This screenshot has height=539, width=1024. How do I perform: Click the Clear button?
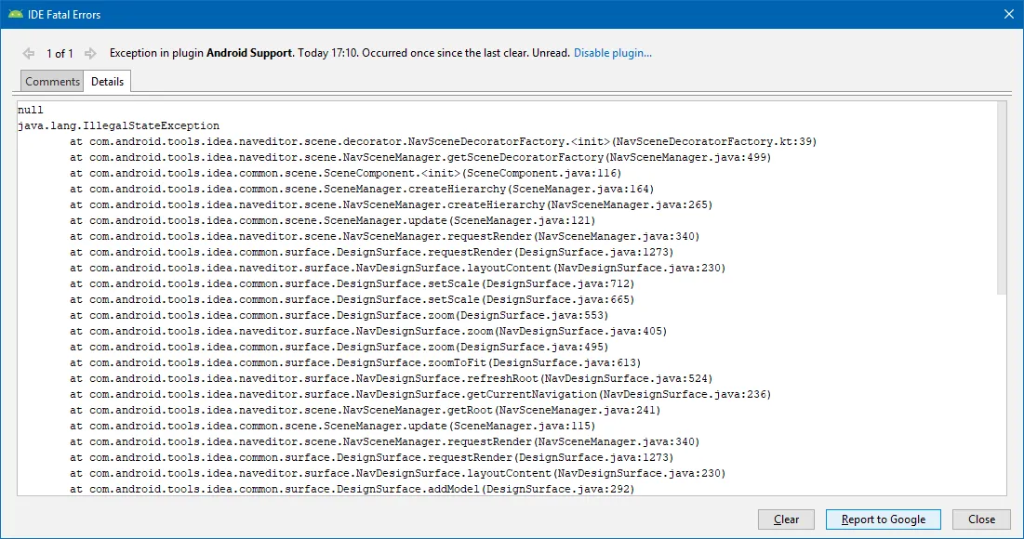[786, 519]
